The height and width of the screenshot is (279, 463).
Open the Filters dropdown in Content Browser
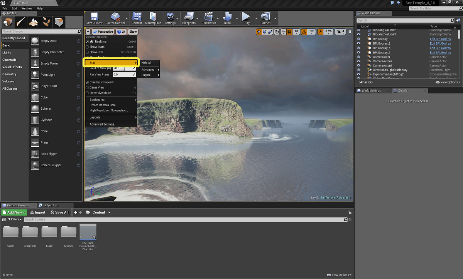15,219
